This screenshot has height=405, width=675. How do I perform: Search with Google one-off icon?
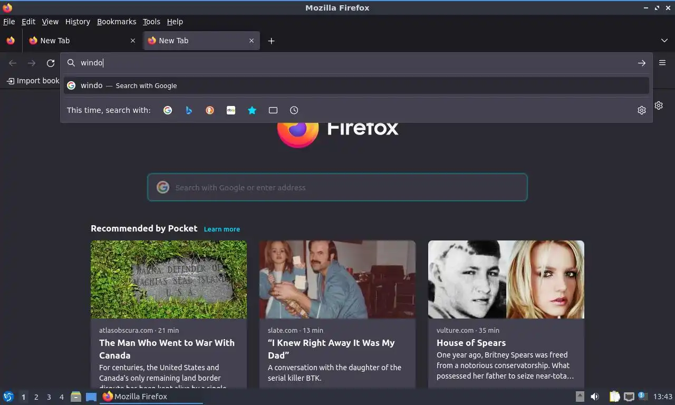coord(168,110)
